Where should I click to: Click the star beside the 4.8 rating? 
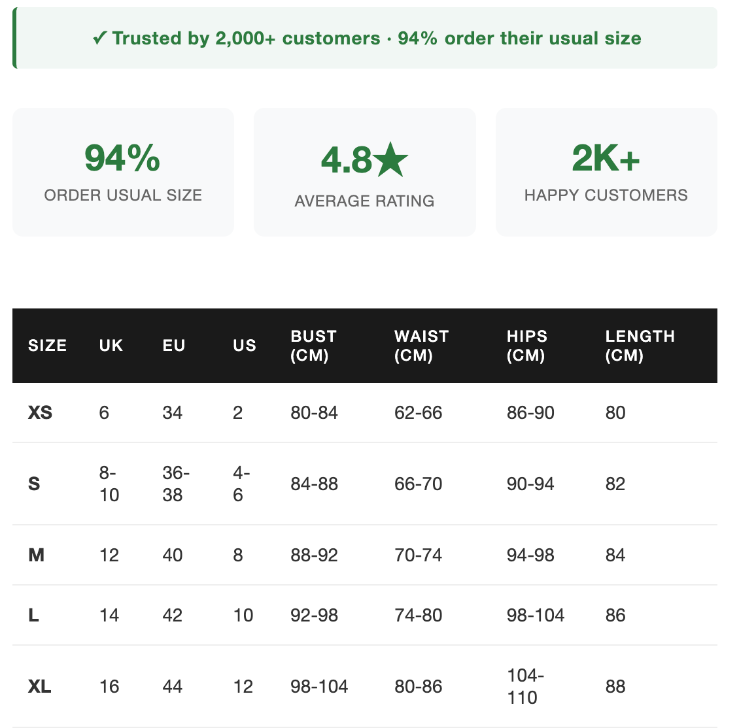pyautogui.click(x=392, y=161)
